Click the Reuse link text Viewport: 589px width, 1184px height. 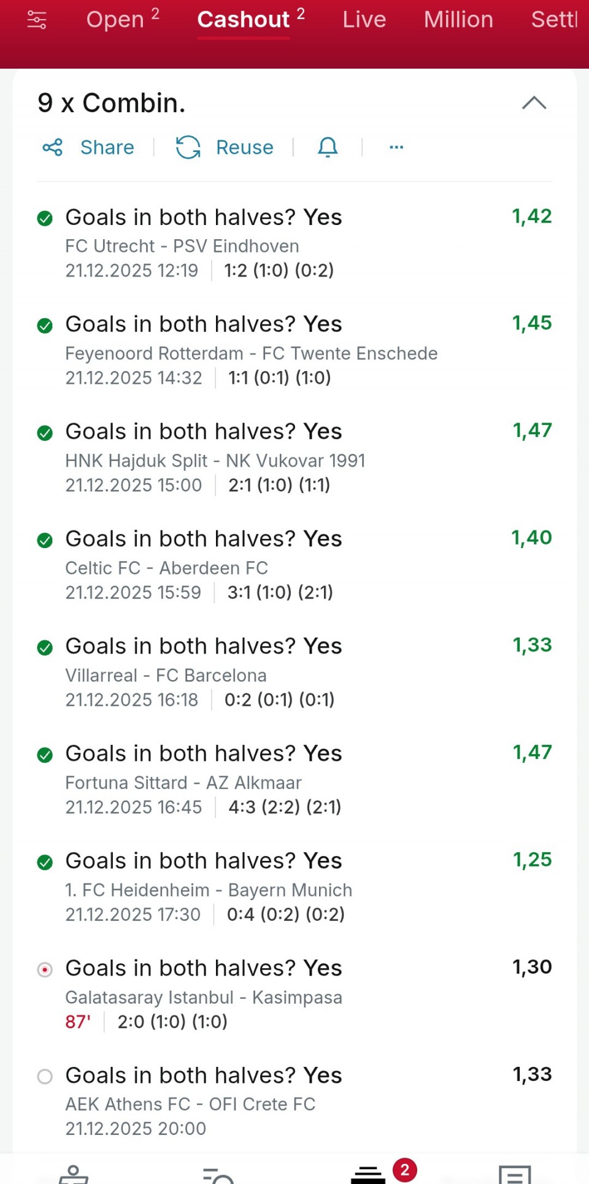coord(245,147)
